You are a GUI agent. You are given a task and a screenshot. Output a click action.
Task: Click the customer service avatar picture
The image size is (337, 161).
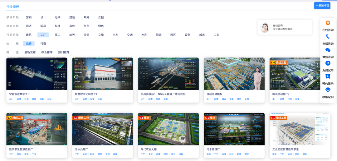point(265,27)
